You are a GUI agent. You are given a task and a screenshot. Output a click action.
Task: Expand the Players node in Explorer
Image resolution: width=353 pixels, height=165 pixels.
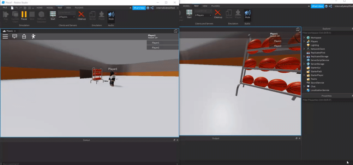click(304, 41)
